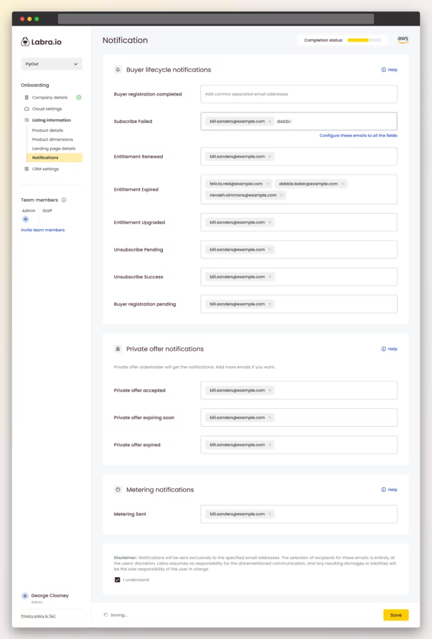Click the Entitlement Upgraded email field
Viewport: 432px width, 639px height.
(x=299, y=223)
